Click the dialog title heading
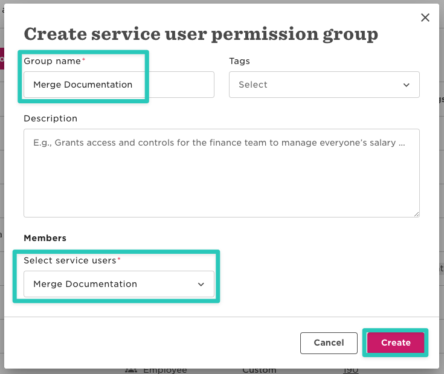This screenshot has width=444, height=374. [201, 34]
